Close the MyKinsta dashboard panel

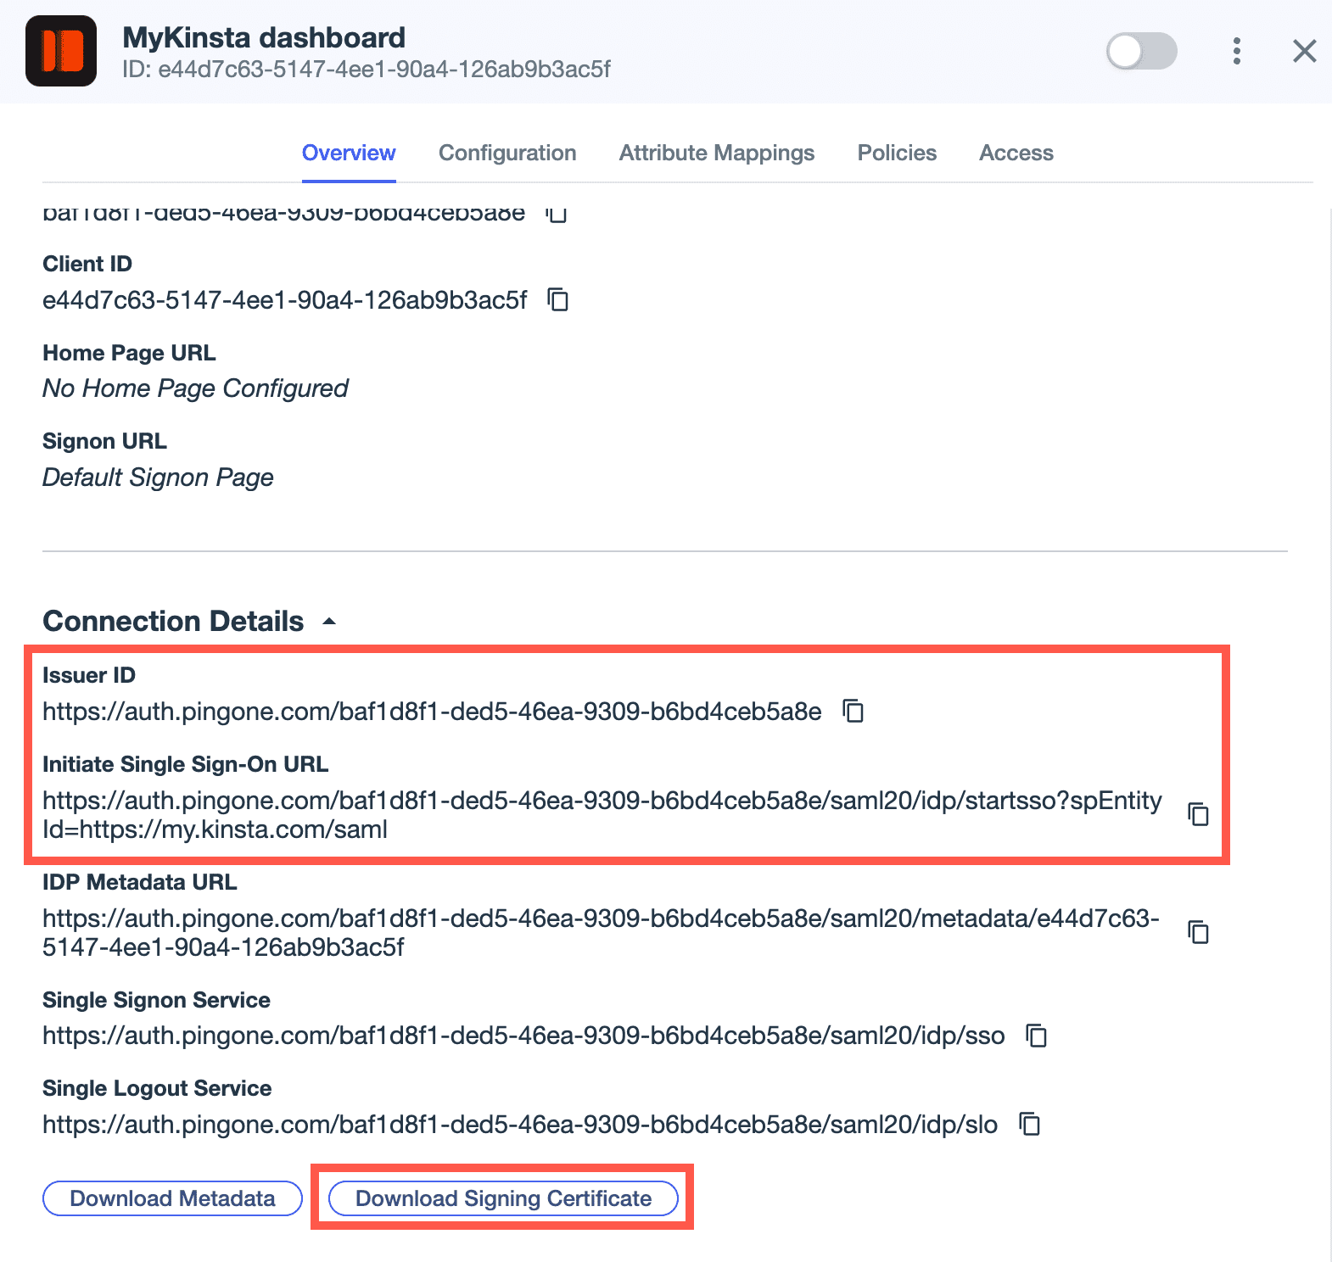click(1304, 51)
